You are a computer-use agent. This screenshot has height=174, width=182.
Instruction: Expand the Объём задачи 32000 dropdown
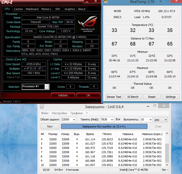point(74,119)
